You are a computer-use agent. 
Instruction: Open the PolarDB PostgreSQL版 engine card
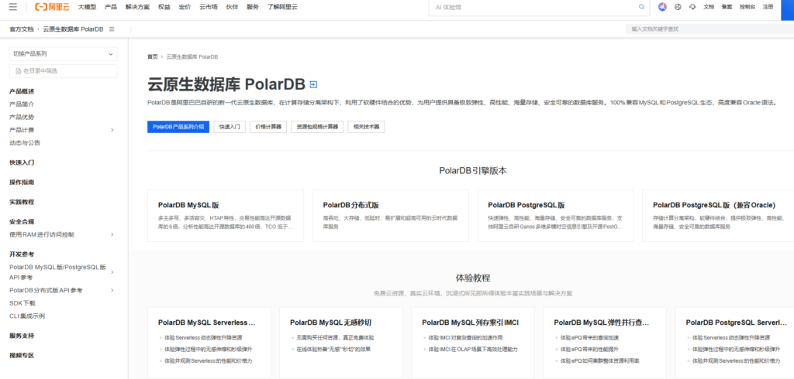click(x=555, y=216)
